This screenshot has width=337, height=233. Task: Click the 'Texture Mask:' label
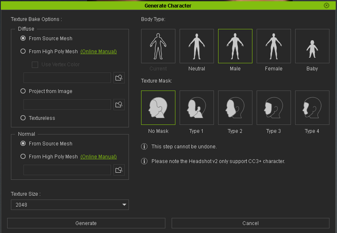(157, 81)
